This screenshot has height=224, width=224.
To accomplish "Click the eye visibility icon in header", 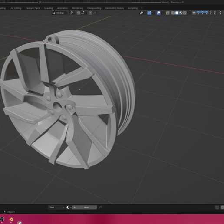I will pos(194,13).
